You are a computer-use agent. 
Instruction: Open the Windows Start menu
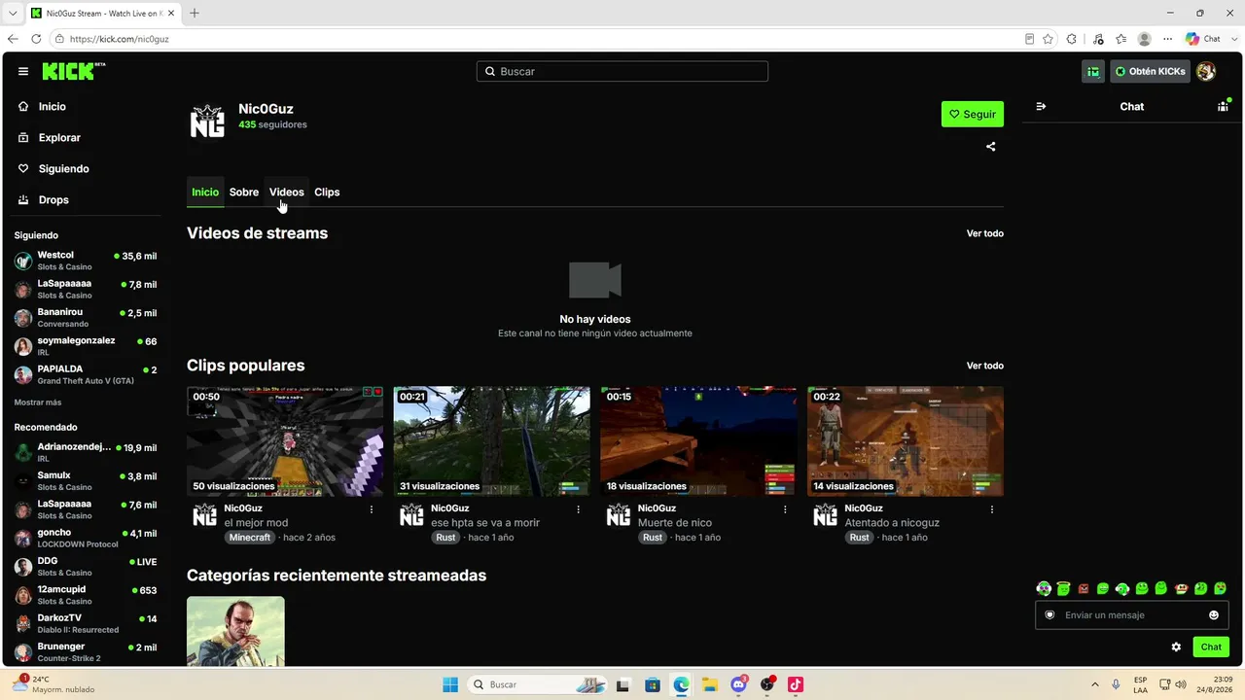click(x=450, y=684)
